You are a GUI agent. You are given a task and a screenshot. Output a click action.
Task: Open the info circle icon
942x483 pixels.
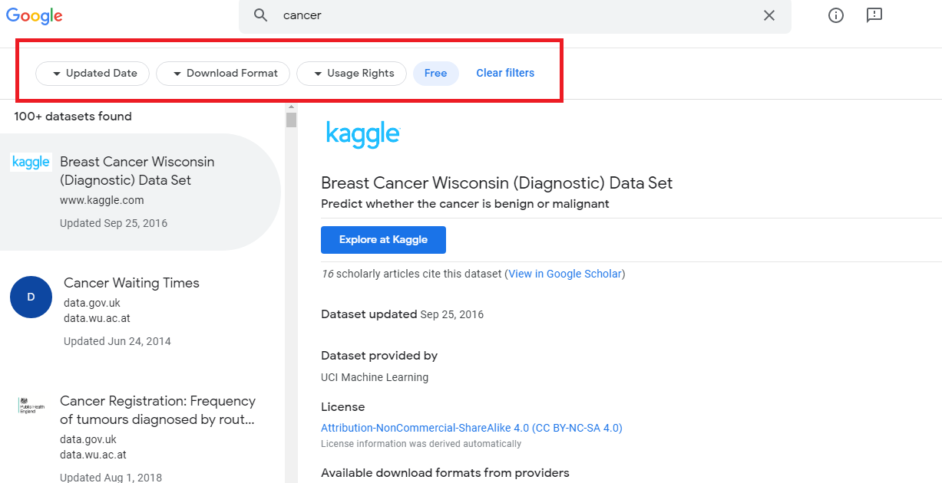(836, 15)
